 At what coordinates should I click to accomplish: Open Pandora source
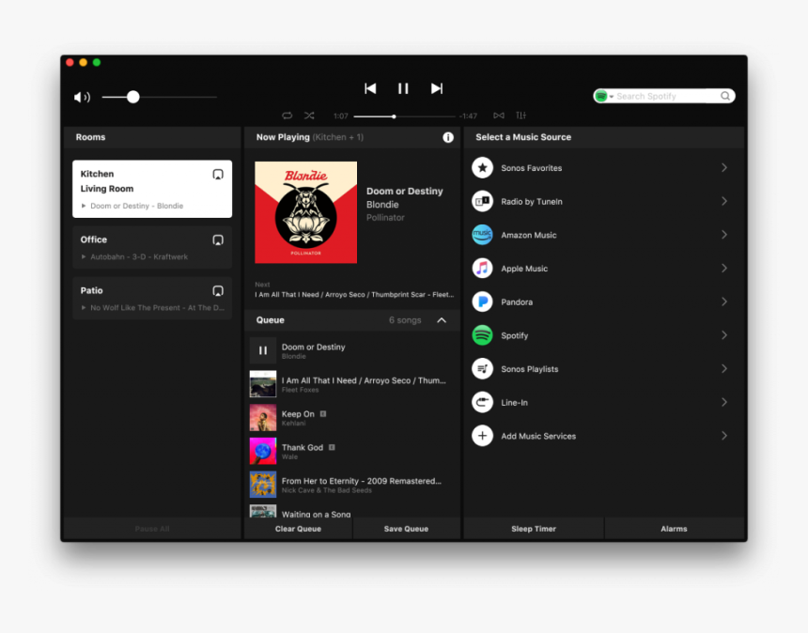[603, 301]
